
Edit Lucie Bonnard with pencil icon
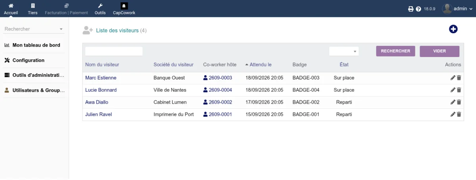click(453, 90)
